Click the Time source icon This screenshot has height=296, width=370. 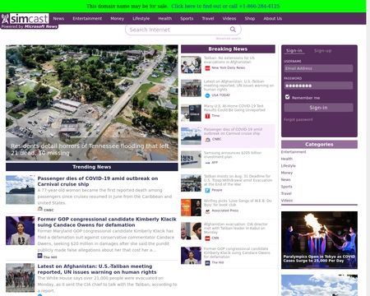point(207,116)
